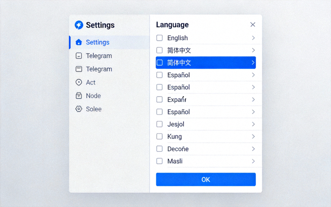
Task: Click the Telegram icon with minus symbol
Action: [x=79, y=56]
